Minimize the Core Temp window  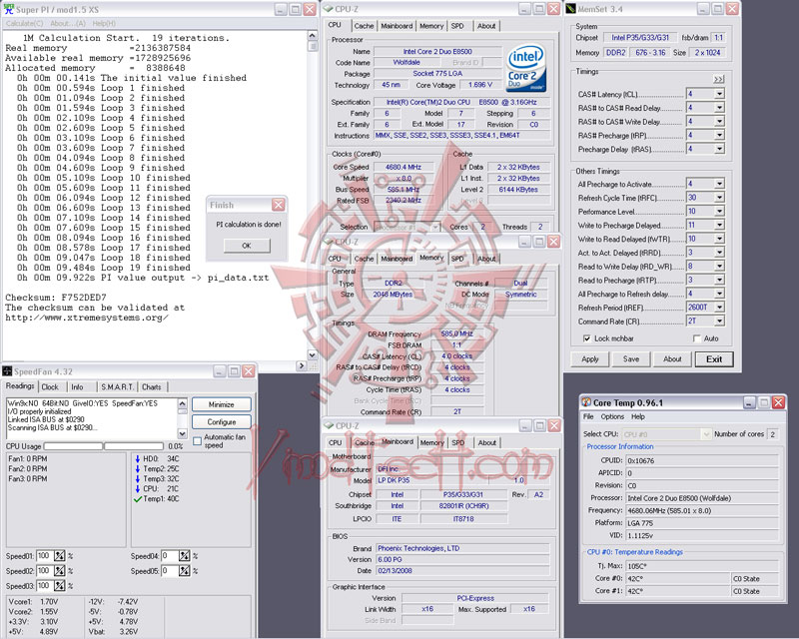749,402
